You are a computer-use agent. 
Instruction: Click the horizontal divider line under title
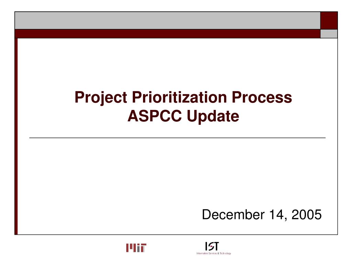tap(177, 137)
